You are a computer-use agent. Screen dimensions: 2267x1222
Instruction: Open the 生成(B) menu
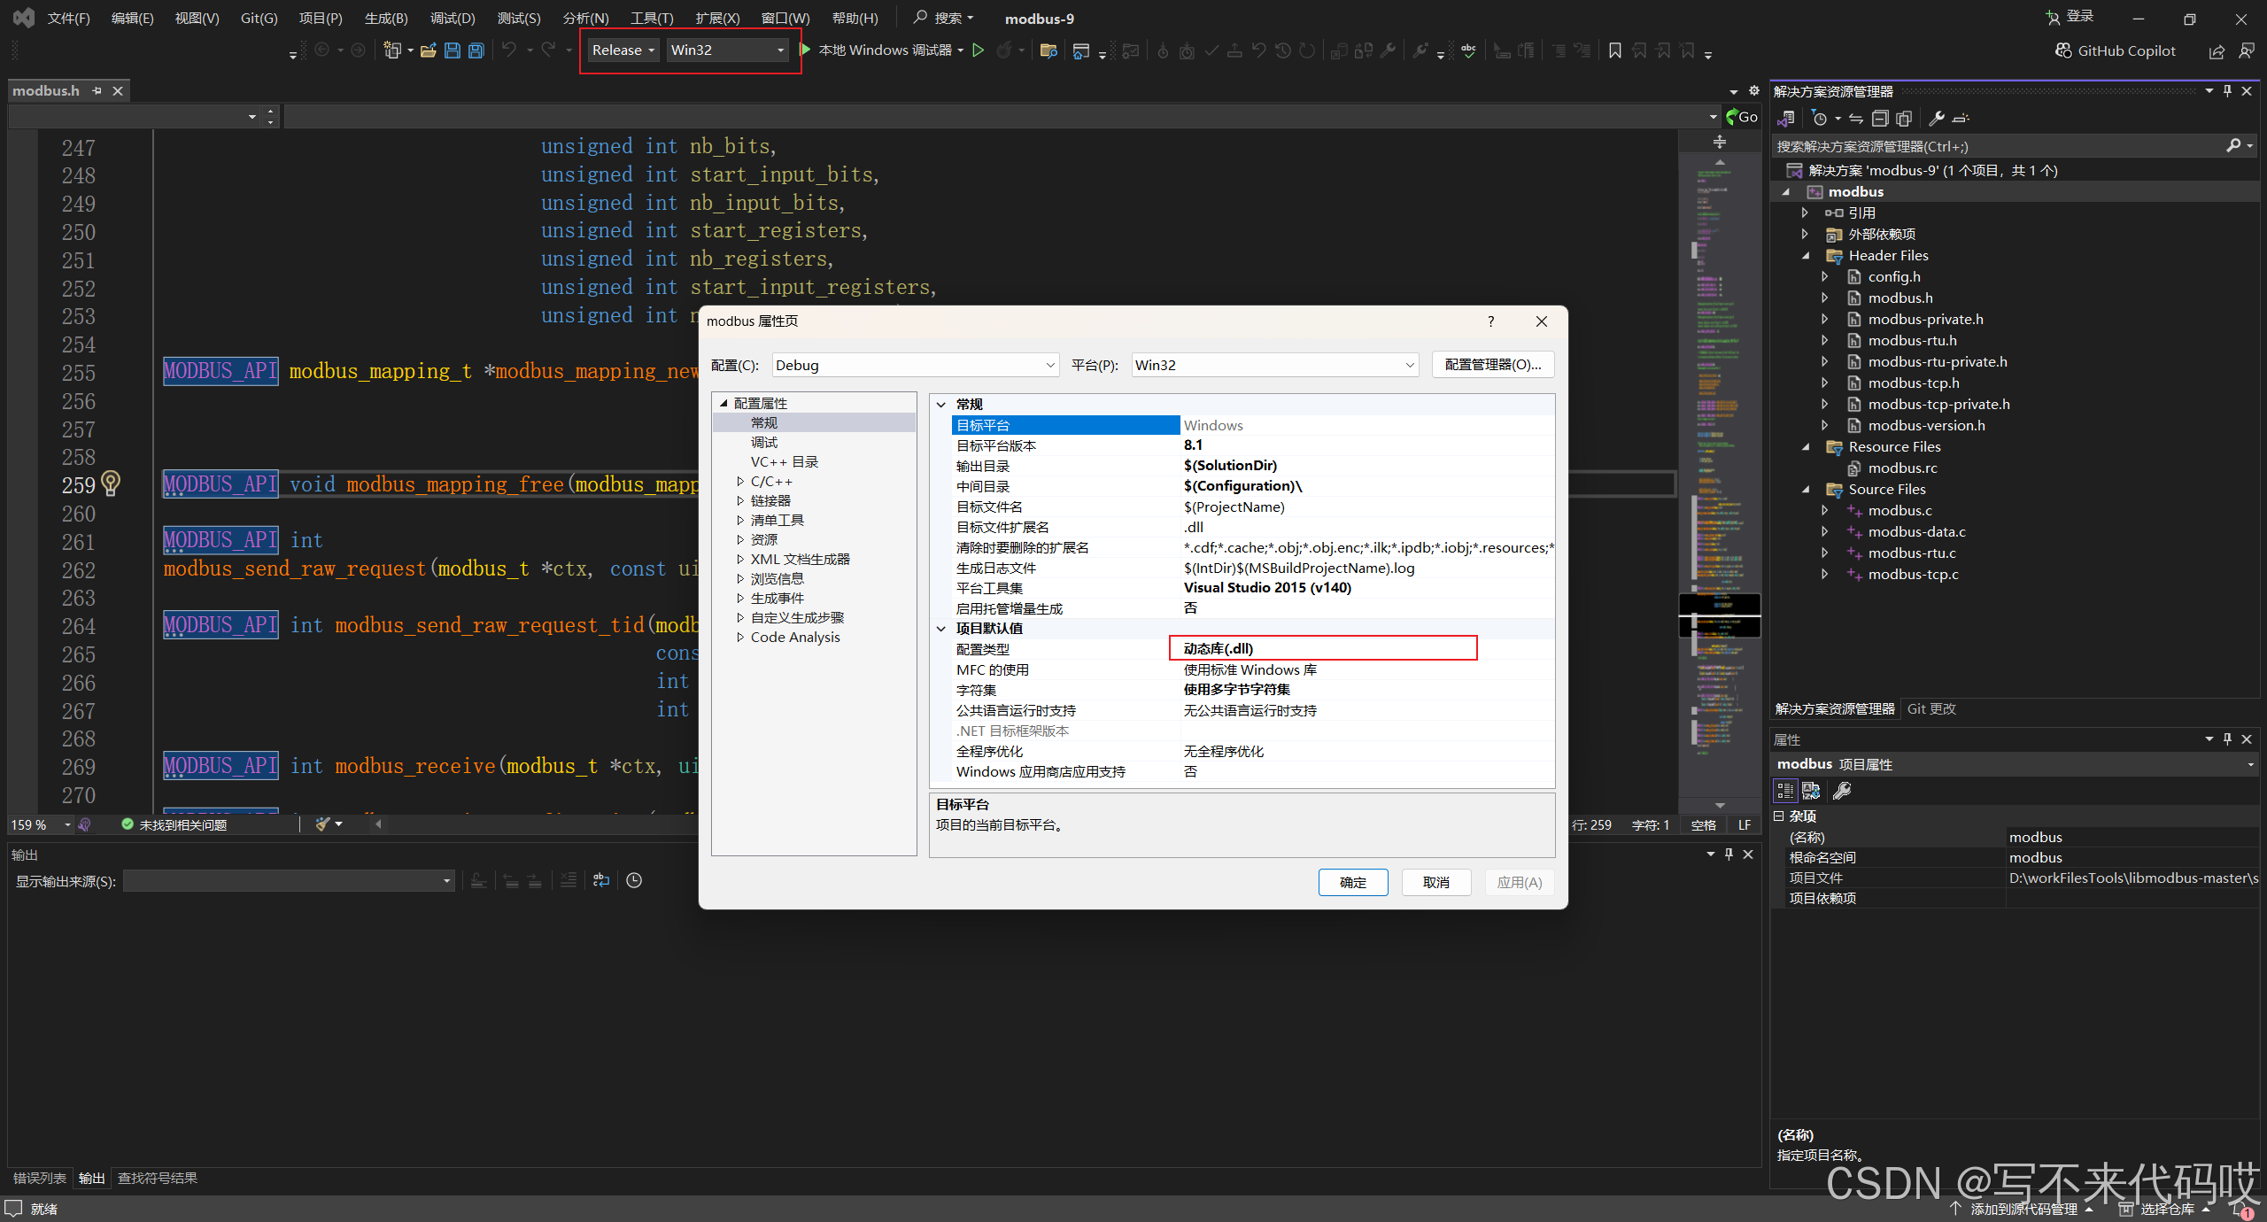(x=385, y=18)
